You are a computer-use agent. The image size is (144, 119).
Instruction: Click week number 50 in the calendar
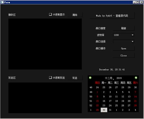tap(91, 97)
